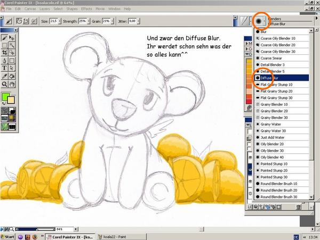This screenshot has width=320, height=240.
Task: Click the variant list scroll up arrow
Action: 311,31
